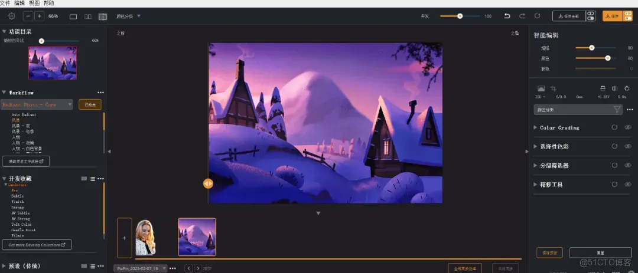The width and height of the screenshot is (638, 273).
Task: Adjust the 增强 slider
Action: 595,48
